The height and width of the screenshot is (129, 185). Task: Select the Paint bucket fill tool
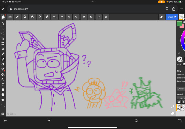[3, 74]
